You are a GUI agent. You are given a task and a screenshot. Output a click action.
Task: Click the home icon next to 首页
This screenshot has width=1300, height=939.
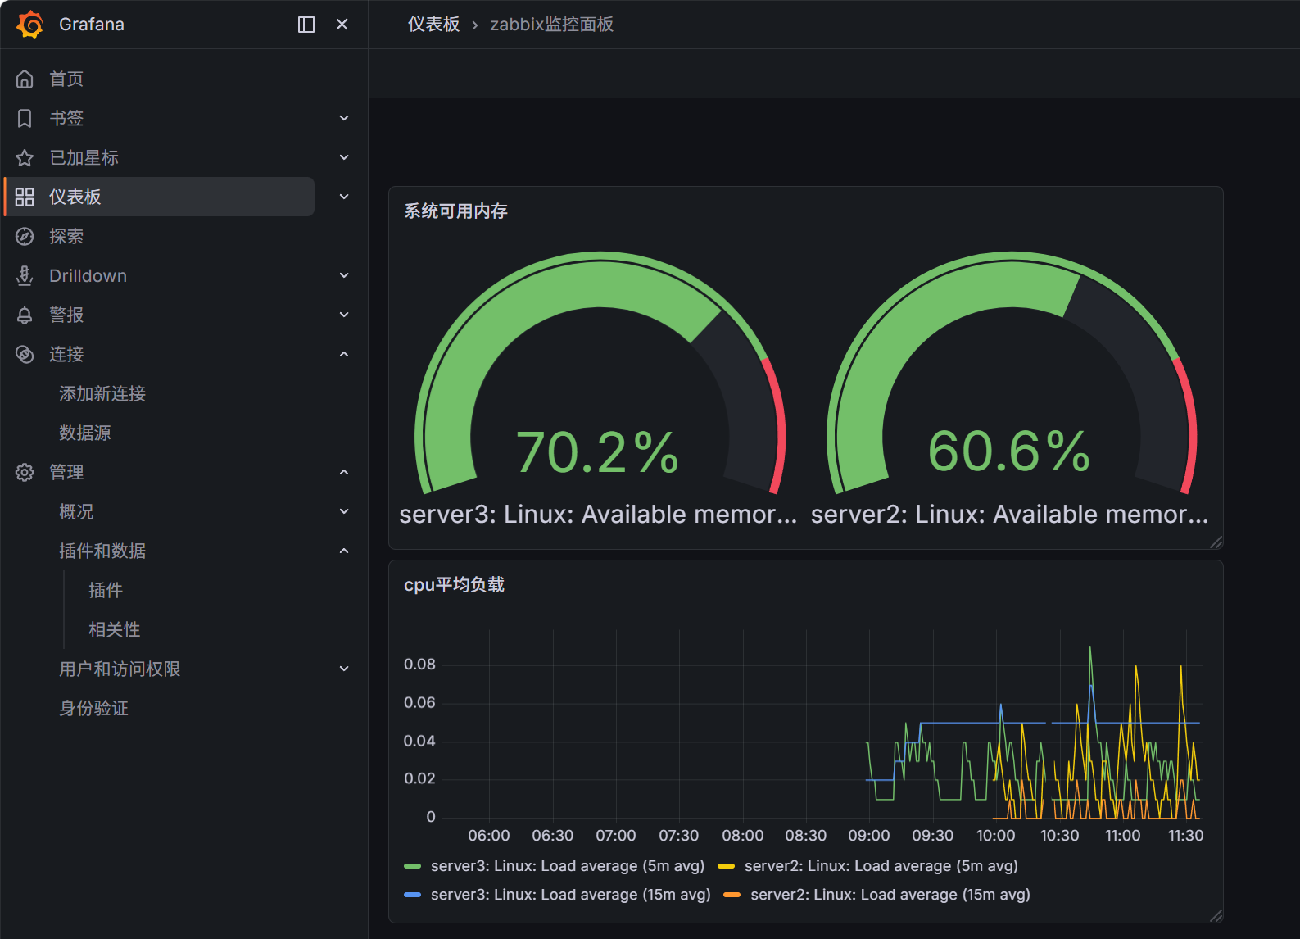(25, 79)
